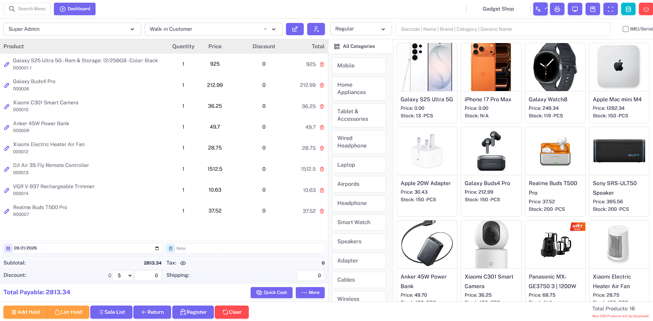
Task: Delete Galaxy Buds4 Pro row with trash icon
Action: point(322,85)
